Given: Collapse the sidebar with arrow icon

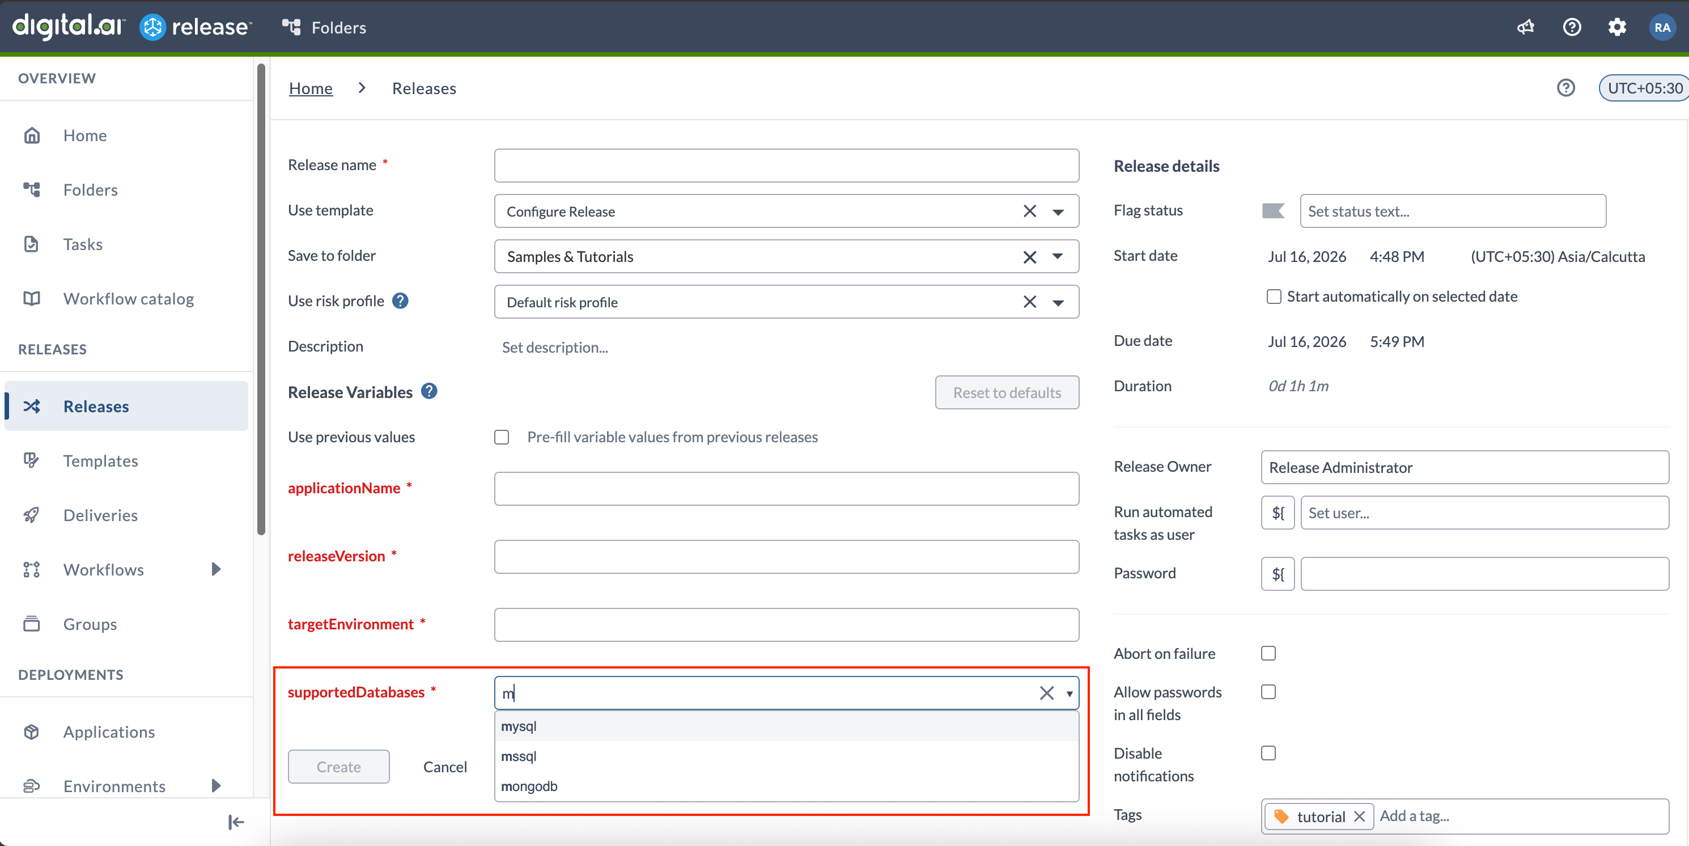Looking at the screenshot, I should coord(236,822).
